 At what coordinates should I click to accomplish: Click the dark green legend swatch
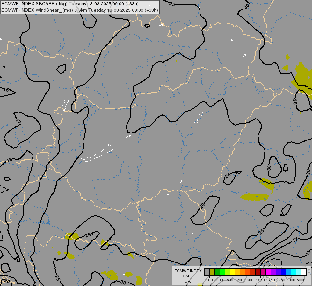tap(217, 272)
